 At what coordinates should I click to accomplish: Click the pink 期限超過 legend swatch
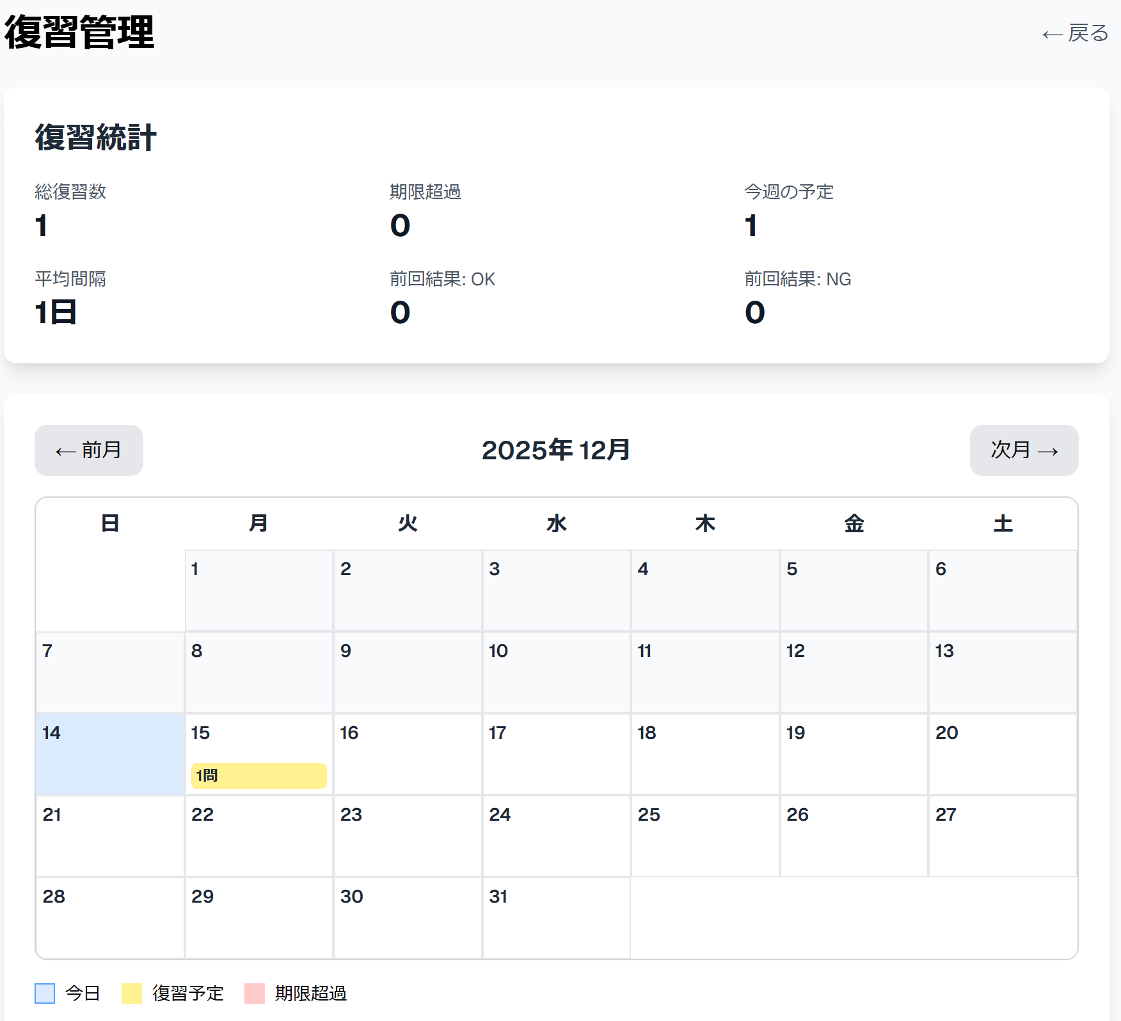click(x=255, y=993)
